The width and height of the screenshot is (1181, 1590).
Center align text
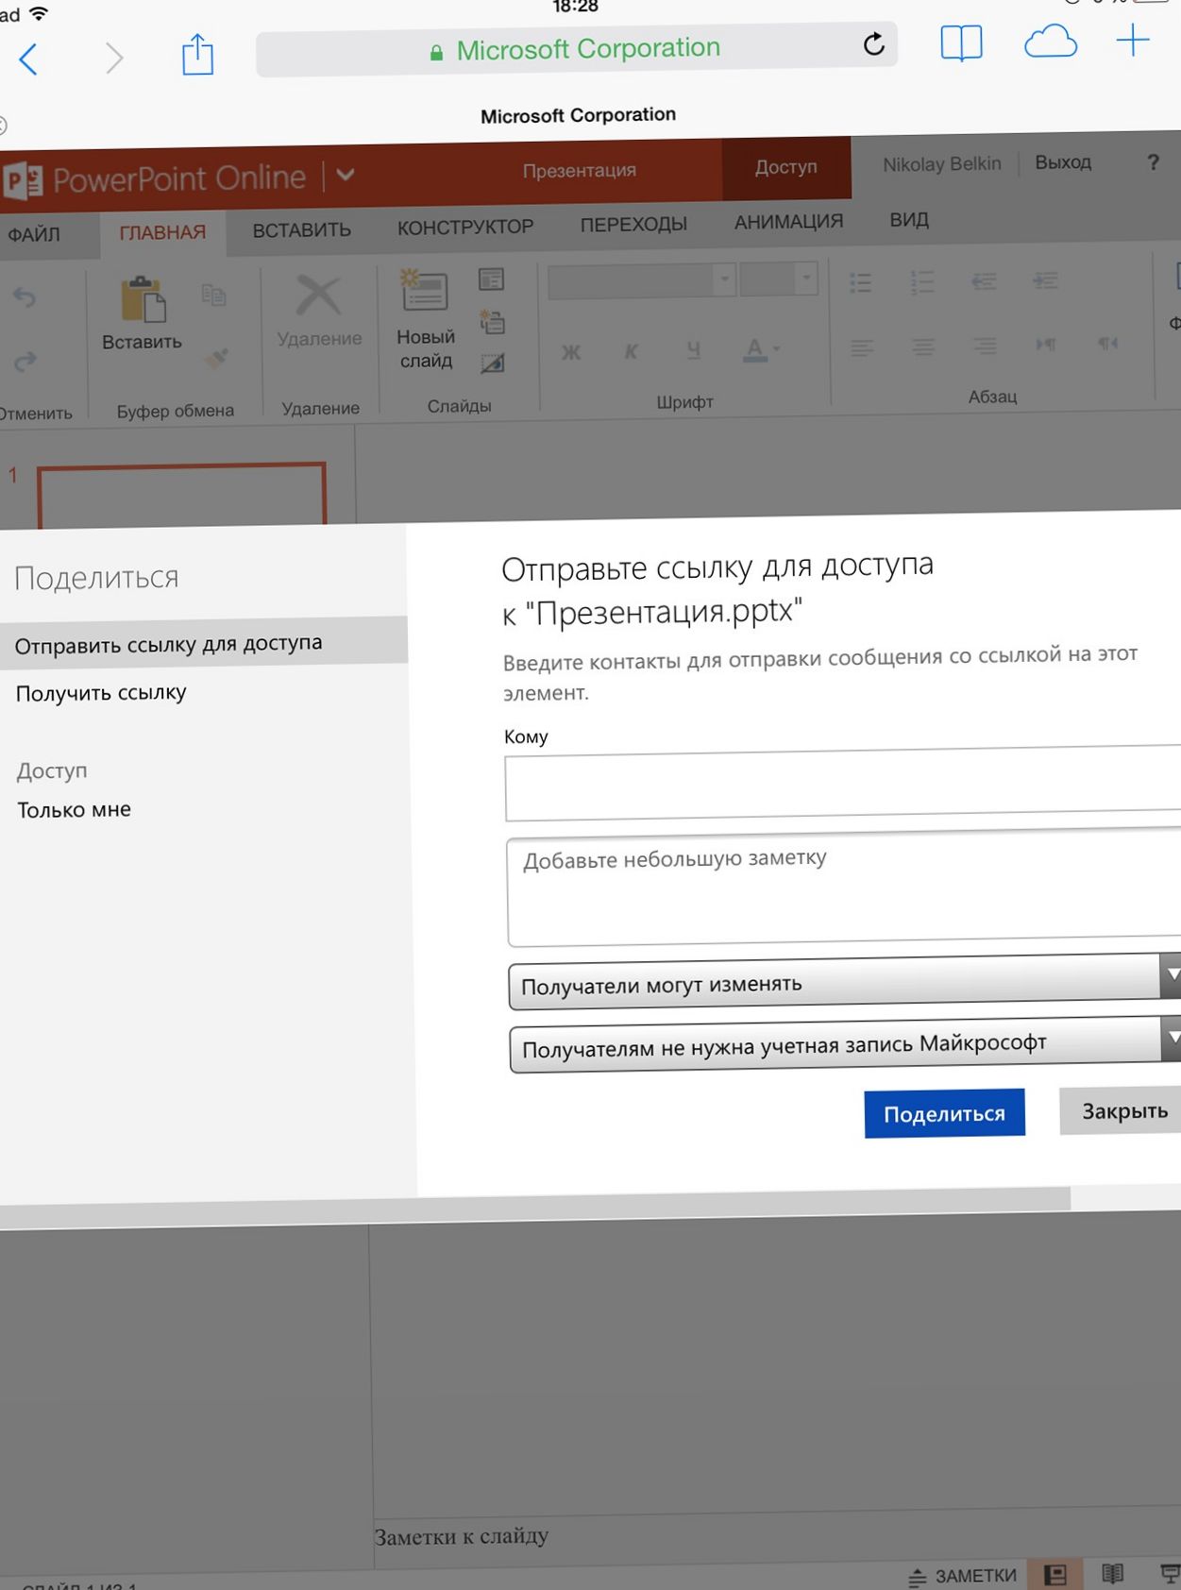tap(923, 347)
